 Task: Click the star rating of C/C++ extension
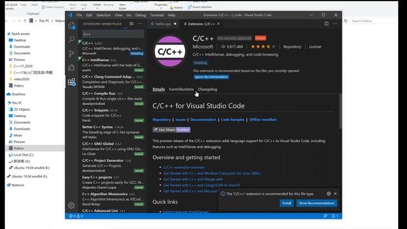[x=263, y=46]
